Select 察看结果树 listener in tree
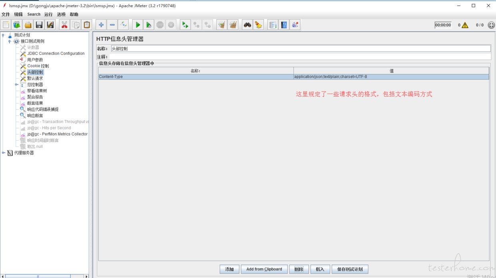This screenshot has width=496, height=278. coord(37,91)
